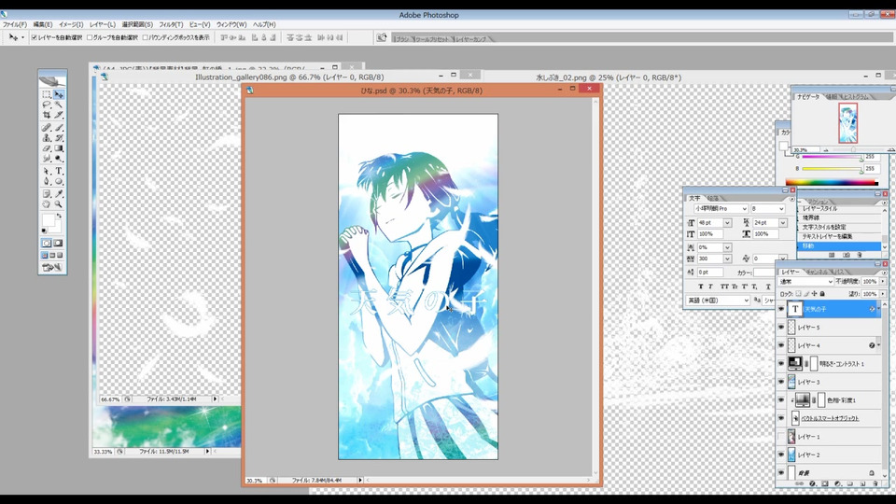Select the Dodge tool
This screenshot has height=504, width=896.
(x=58, y=159)
